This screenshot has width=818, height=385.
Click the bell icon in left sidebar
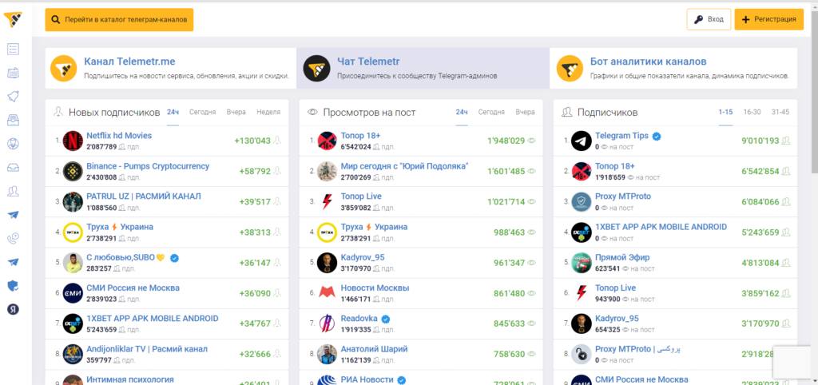[13, 97]
